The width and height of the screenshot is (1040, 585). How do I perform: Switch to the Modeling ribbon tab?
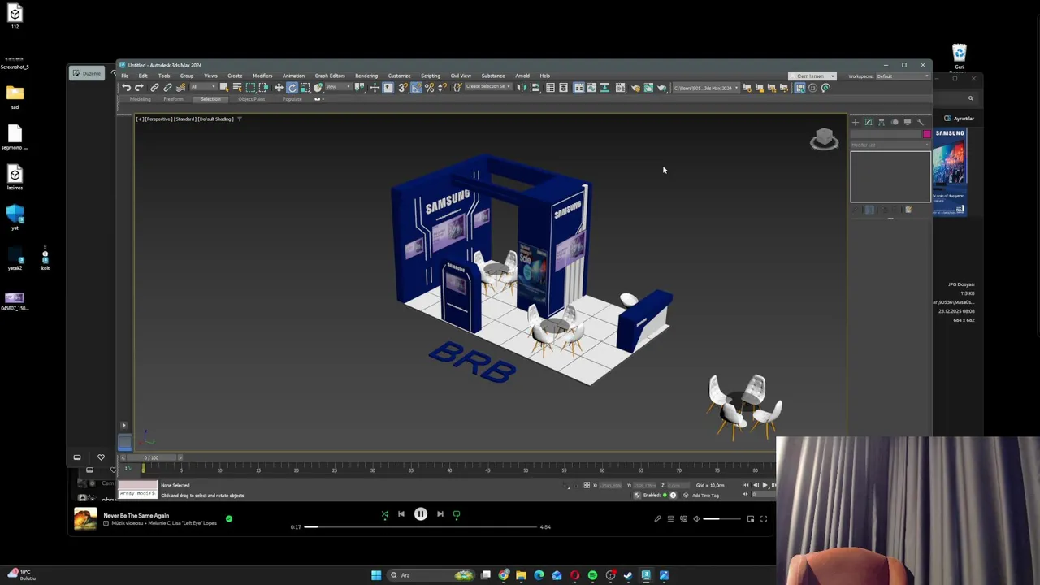tap(140, 99)
